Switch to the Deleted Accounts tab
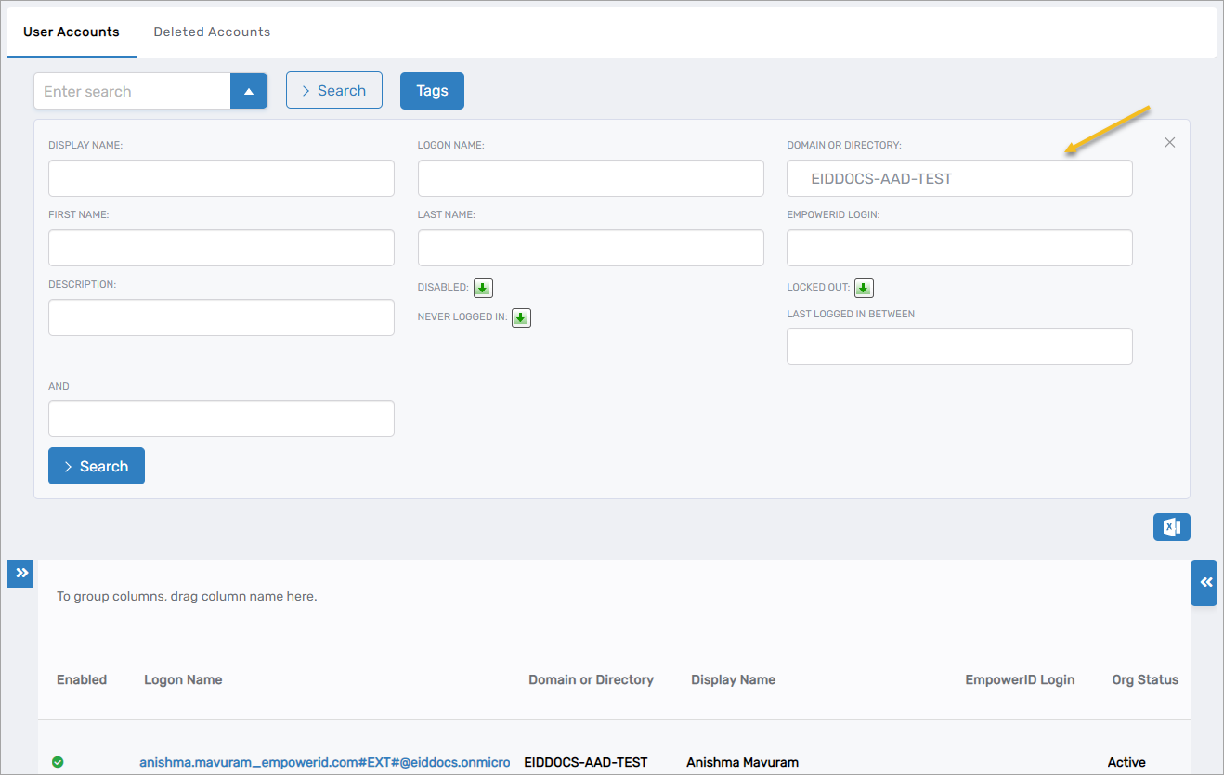1224x775 pixels. click(x=212, y=32)
